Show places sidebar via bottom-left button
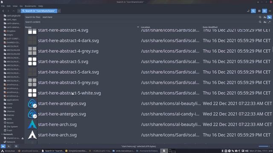Viewport: 273px width, 153px height. coord(3,146)
